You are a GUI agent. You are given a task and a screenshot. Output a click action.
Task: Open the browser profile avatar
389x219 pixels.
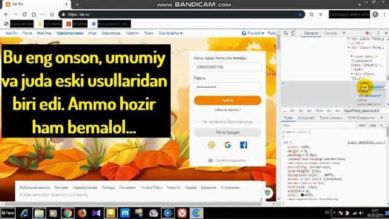[x=375, y=15]
